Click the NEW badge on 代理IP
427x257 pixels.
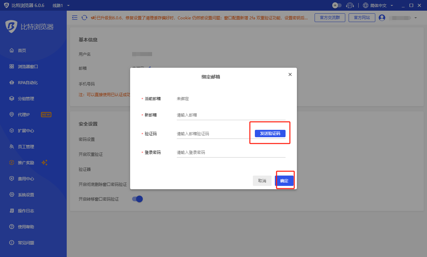tap(46, 114)
